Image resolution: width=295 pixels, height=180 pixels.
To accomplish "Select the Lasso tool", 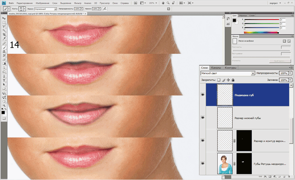I will pos(4,26).
